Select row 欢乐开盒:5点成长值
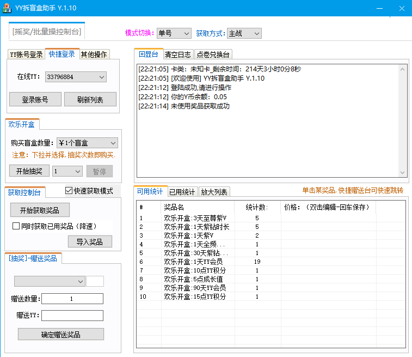This screenshot has height=357, width=412. (x=271, y=279)
